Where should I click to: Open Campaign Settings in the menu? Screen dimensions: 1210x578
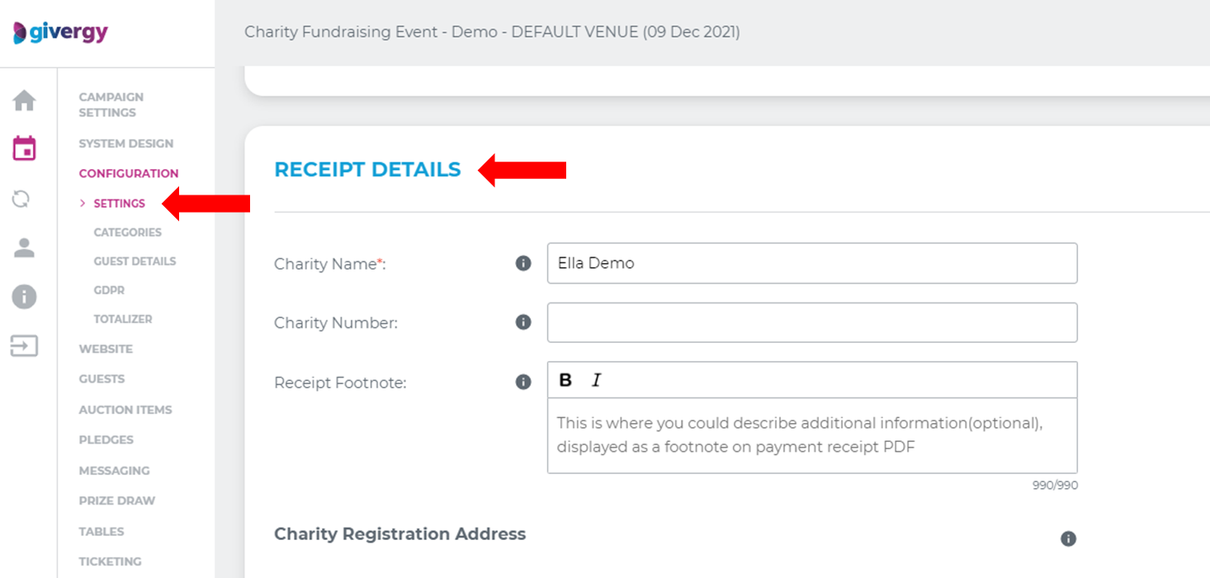111,104
